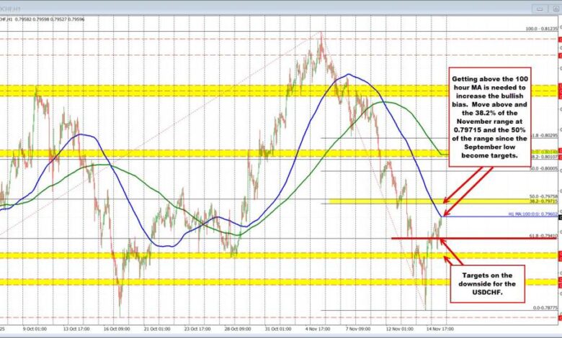Image resolution: width=562 pixels, height=338 pixels.
Task: Click the 50.0 - 0.80005 level label
Action: (543, 168)
